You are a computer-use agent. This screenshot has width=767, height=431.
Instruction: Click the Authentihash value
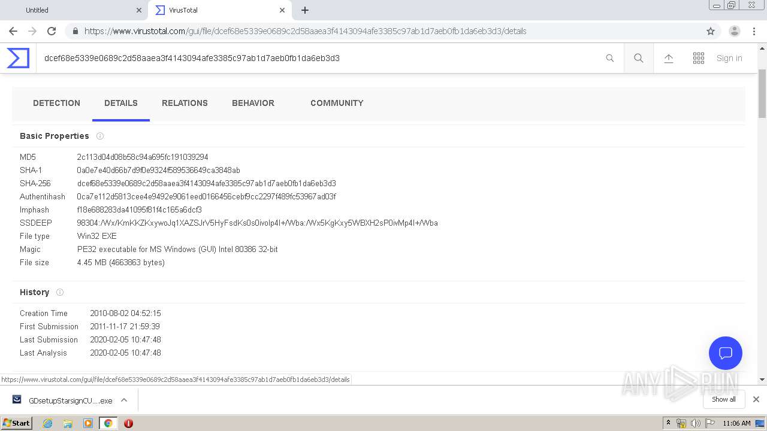click(x=206, y=196)
